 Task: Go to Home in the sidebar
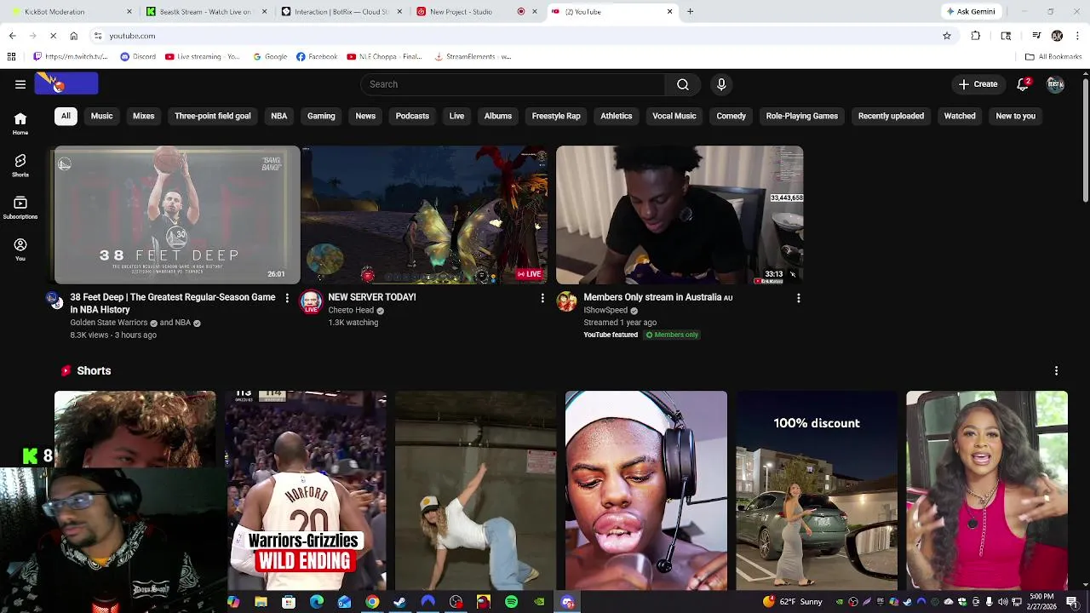click(x=20, y=124)
